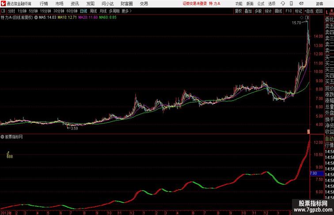This screenshot has height=215, width=334.
Task: Open the 发现 menu
Action: tap(90, 4)
